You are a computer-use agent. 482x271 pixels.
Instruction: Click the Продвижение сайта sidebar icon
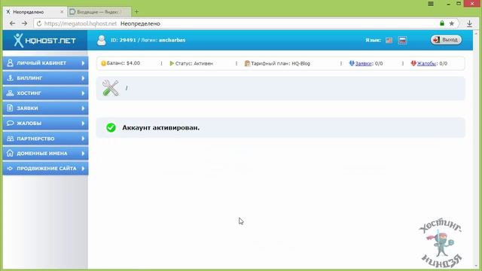10,169
